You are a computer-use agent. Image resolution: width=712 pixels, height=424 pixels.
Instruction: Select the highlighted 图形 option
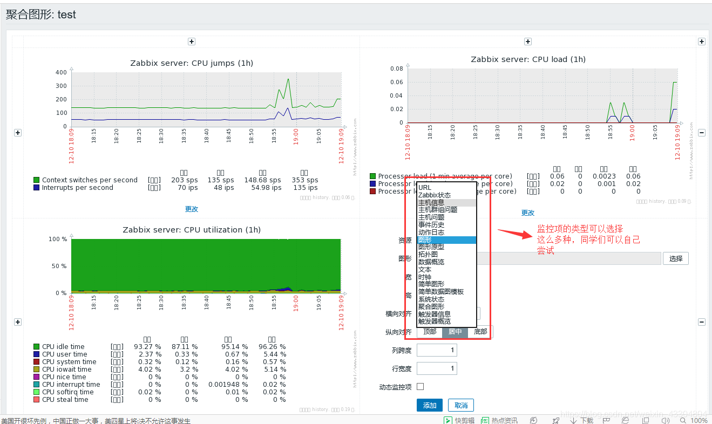click(x=446, y=240)
